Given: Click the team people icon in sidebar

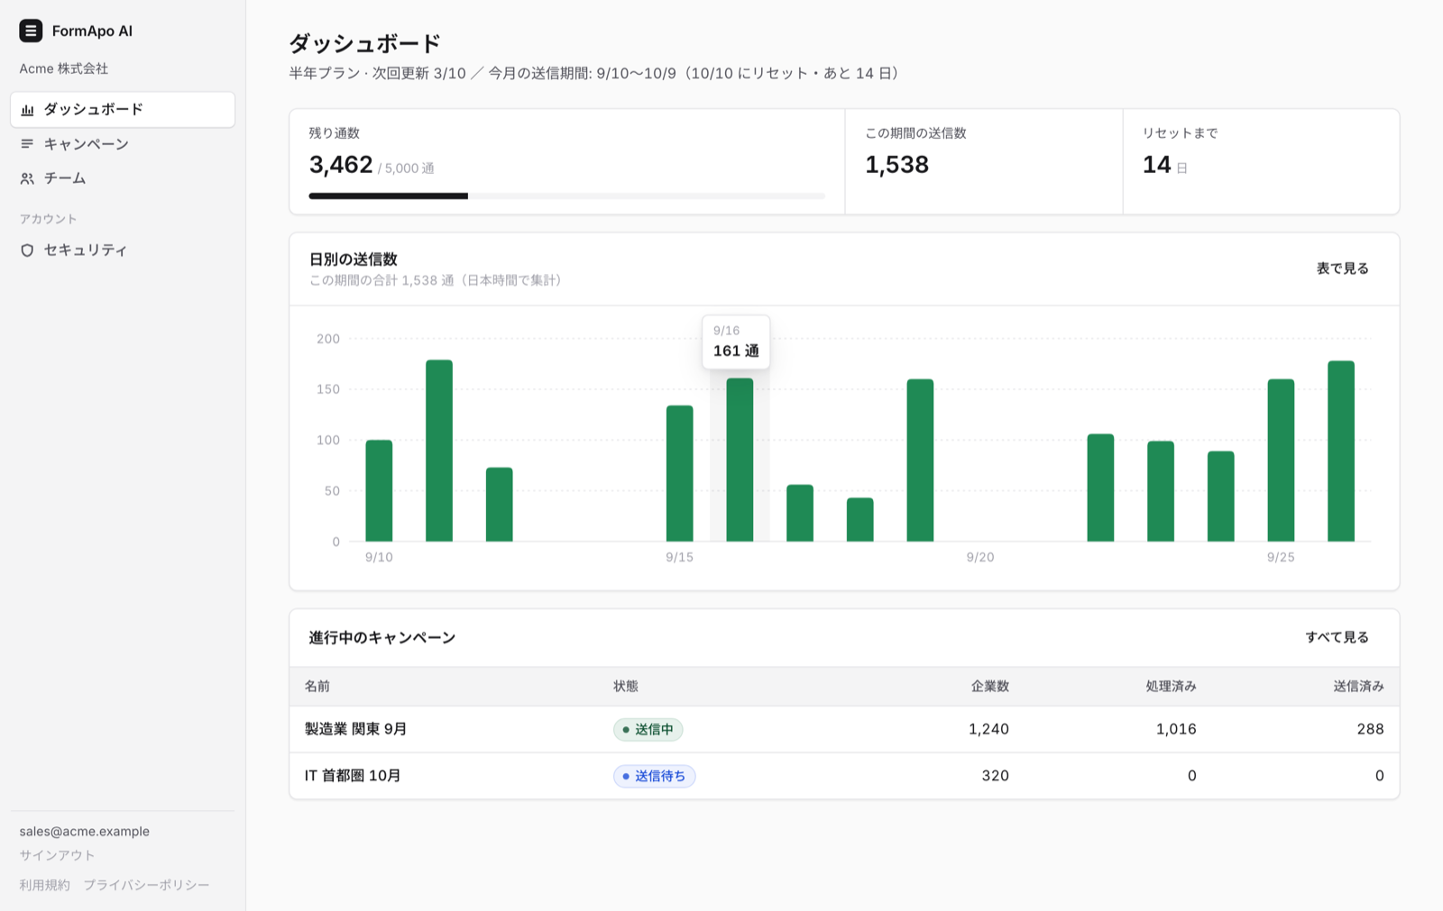Looking at the screenshot, I should [27, 178].
